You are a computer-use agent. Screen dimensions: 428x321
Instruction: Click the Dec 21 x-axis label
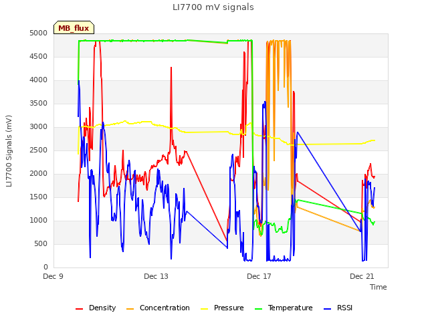tap(362, 276)
